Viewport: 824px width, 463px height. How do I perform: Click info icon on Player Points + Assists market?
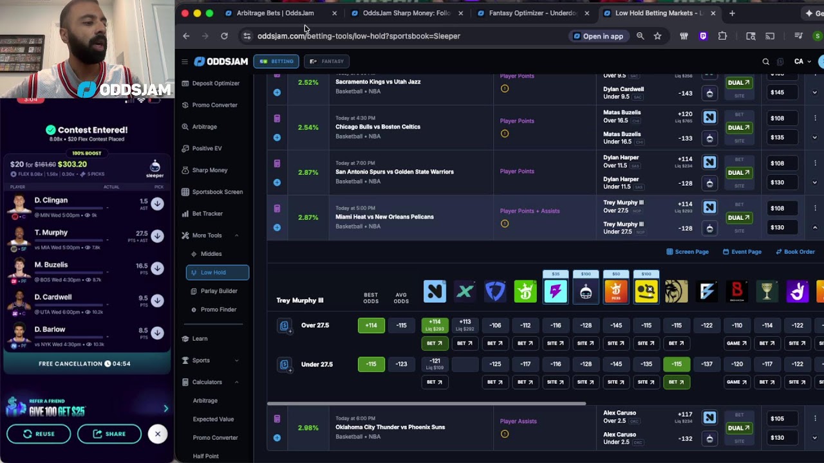click(x=505, y=224)
